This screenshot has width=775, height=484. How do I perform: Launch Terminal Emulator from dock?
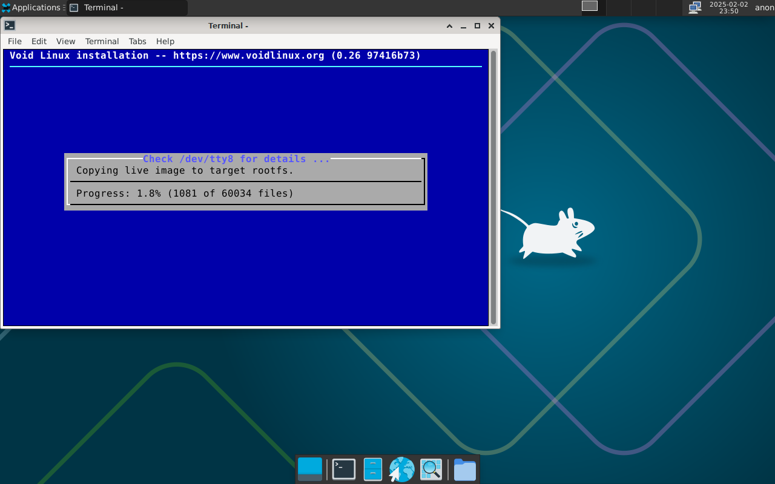click(x=344, y=469)
